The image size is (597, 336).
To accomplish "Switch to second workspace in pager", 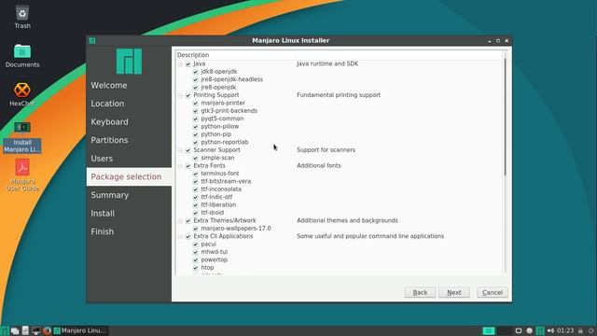I will tap(504, 330).
